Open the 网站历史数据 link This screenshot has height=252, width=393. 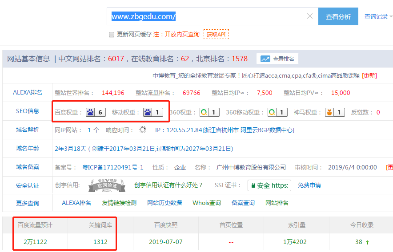point(164,203)
